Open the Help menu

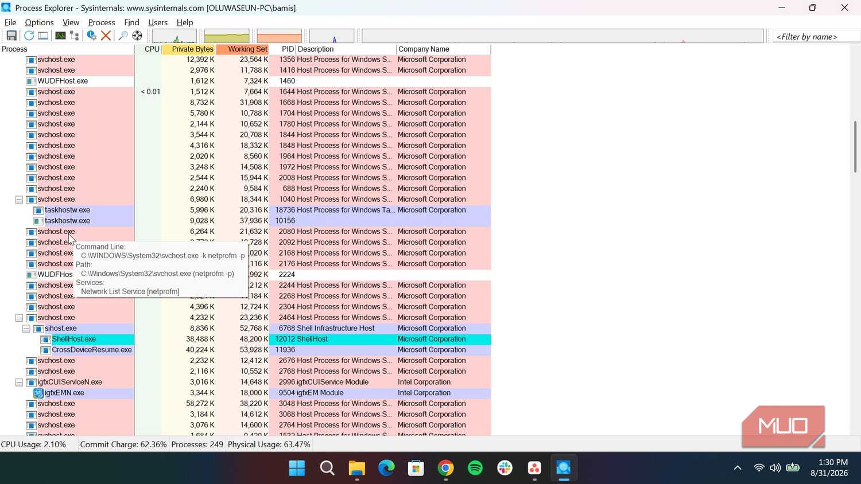(x=185, y=22)
